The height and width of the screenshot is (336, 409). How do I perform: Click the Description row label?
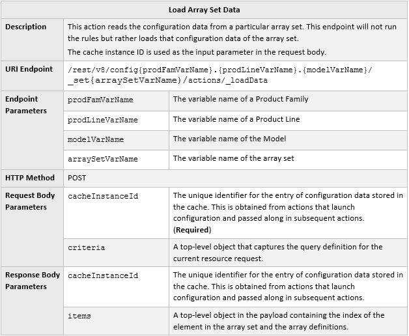coord(26,27)
